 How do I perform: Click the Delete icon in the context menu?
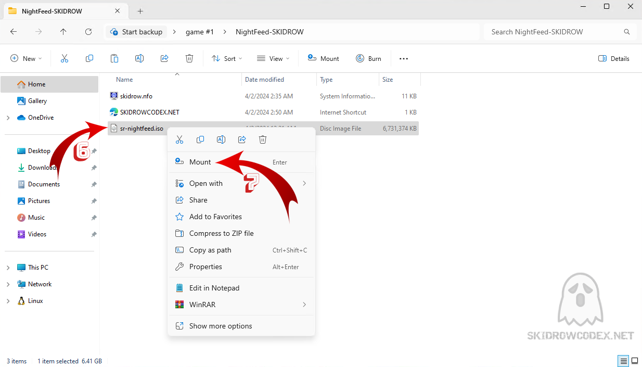coord(263,140)
